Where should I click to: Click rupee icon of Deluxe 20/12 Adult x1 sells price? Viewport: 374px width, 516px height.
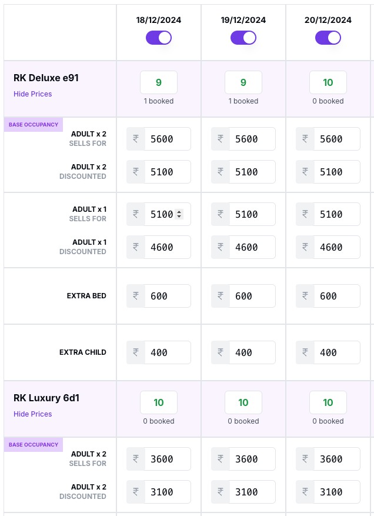(x=305, y=214)
